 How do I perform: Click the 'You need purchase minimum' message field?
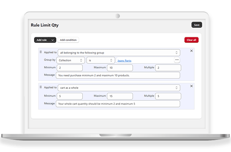tap(118, 75)
